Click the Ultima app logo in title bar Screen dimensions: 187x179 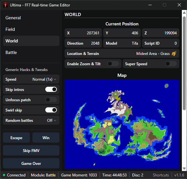tap(5, 5)
